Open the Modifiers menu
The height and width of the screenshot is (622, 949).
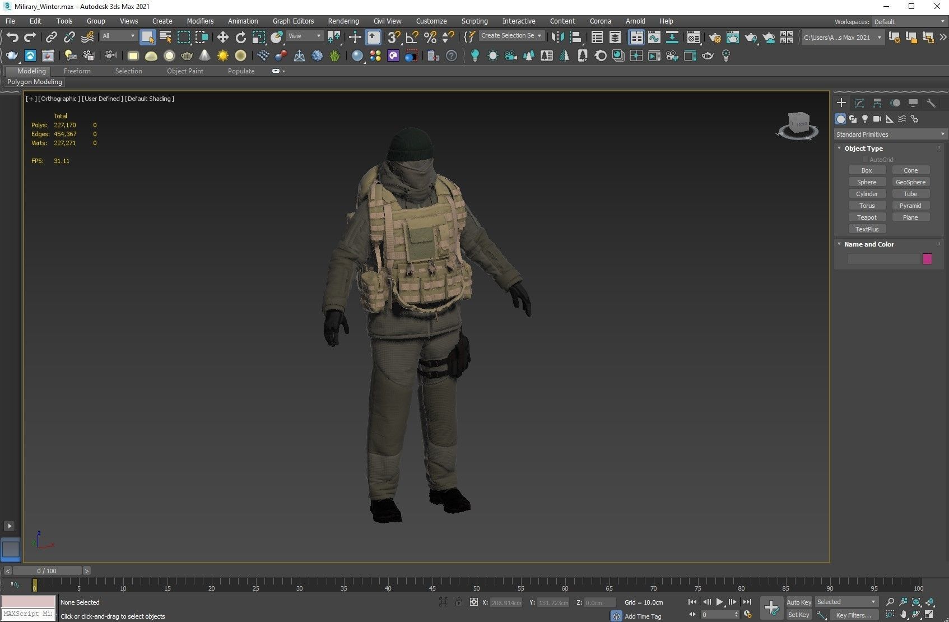(x=200, y=21)
